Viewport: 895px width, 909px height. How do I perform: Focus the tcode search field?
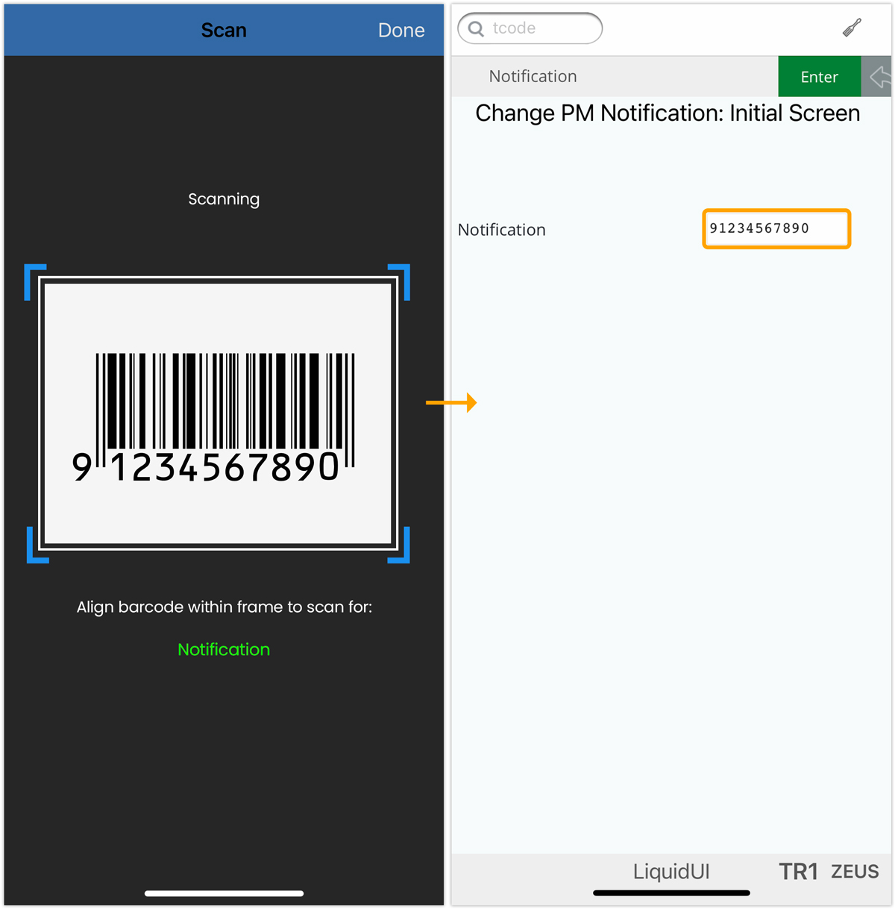[530, 28]
